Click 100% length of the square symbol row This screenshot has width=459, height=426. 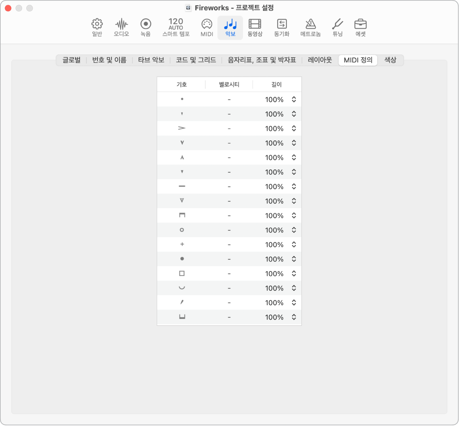274,274
